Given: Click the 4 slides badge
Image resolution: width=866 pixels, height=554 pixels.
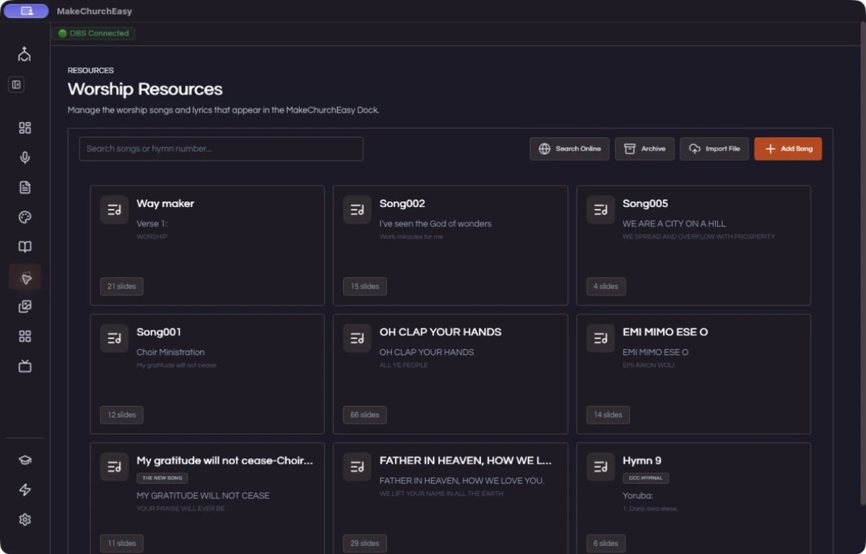Looking at the screenshot, I should click(x=606, y=286).
